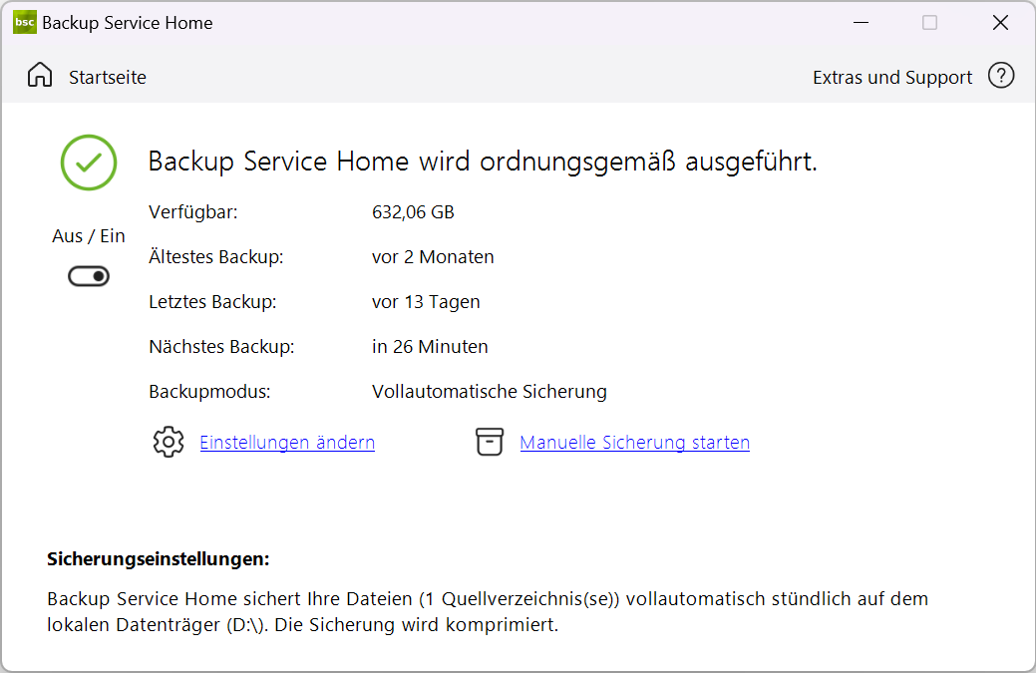This screenshot has width=1036, height=673.
Task: Click the 632,06 GB available storage value
Action: point(413,211)
